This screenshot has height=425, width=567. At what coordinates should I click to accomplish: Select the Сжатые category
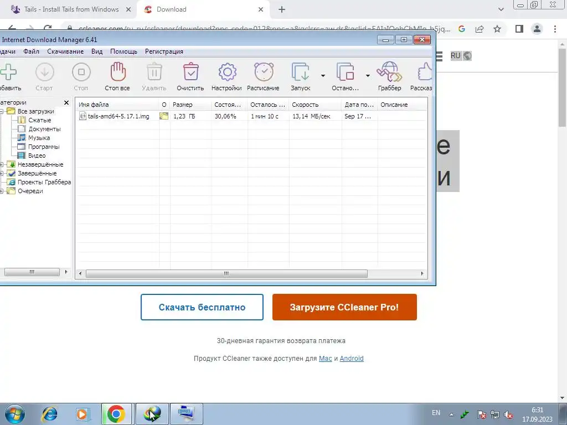pyautogui.click(x=40, y=120)
